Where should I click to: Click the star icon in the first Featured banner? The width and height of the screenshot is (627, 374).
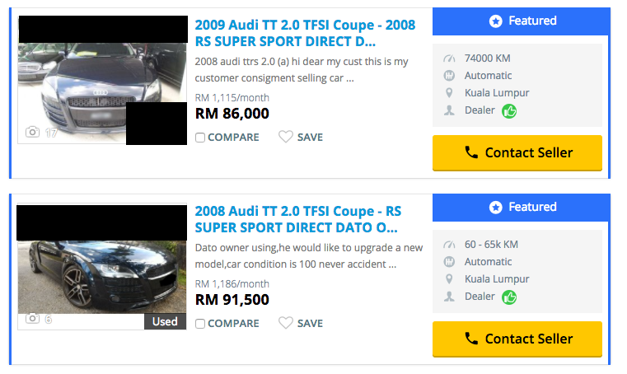click(495, 21)
